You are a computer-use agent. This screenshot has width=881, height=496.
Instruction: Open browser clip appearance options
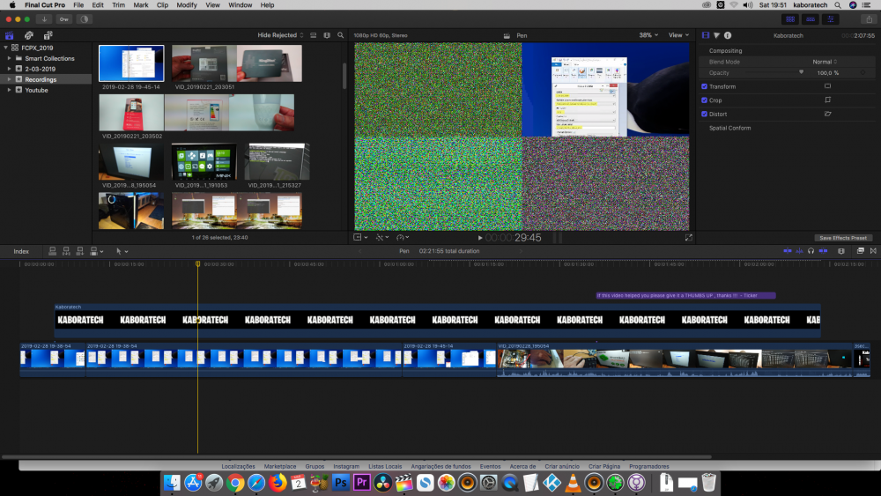(327, 35)
